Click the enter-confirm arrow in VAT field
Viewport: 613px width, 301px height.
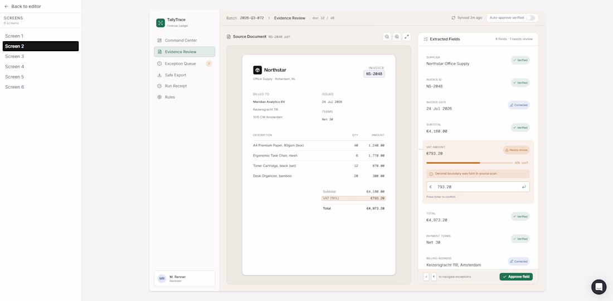pos(524,187)
